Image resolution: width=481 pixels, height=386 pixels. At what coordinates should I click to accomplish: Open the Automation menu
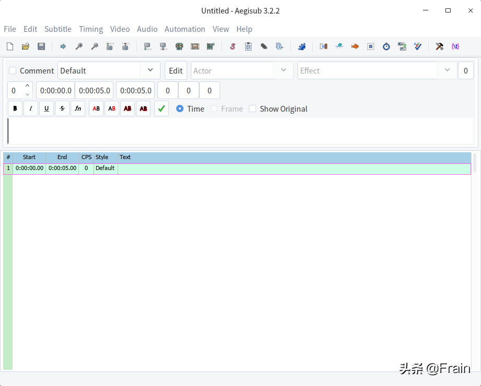[x=185, y=29]
